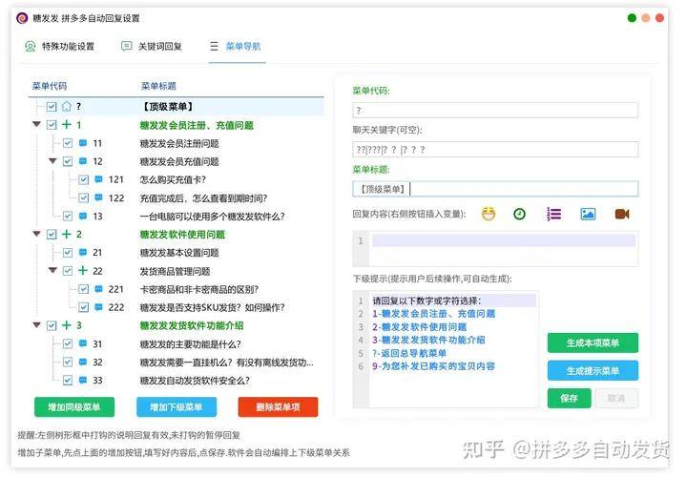The width and height of the screenshot is (687, 477).
Task: Click the 生成本项菜单 button
Action: coord(593,342)
